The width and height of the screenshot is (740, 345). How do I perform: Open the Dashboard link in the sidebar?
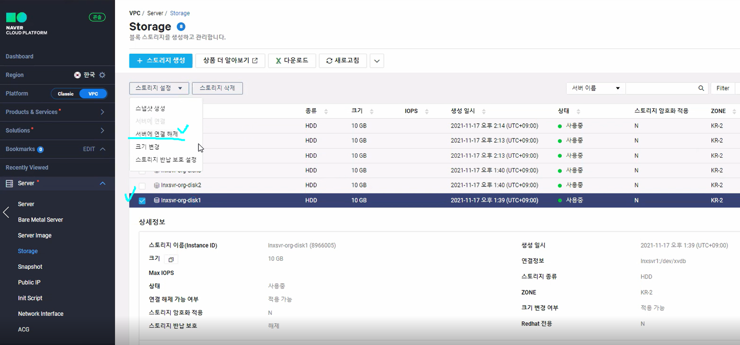click(19, 56)
